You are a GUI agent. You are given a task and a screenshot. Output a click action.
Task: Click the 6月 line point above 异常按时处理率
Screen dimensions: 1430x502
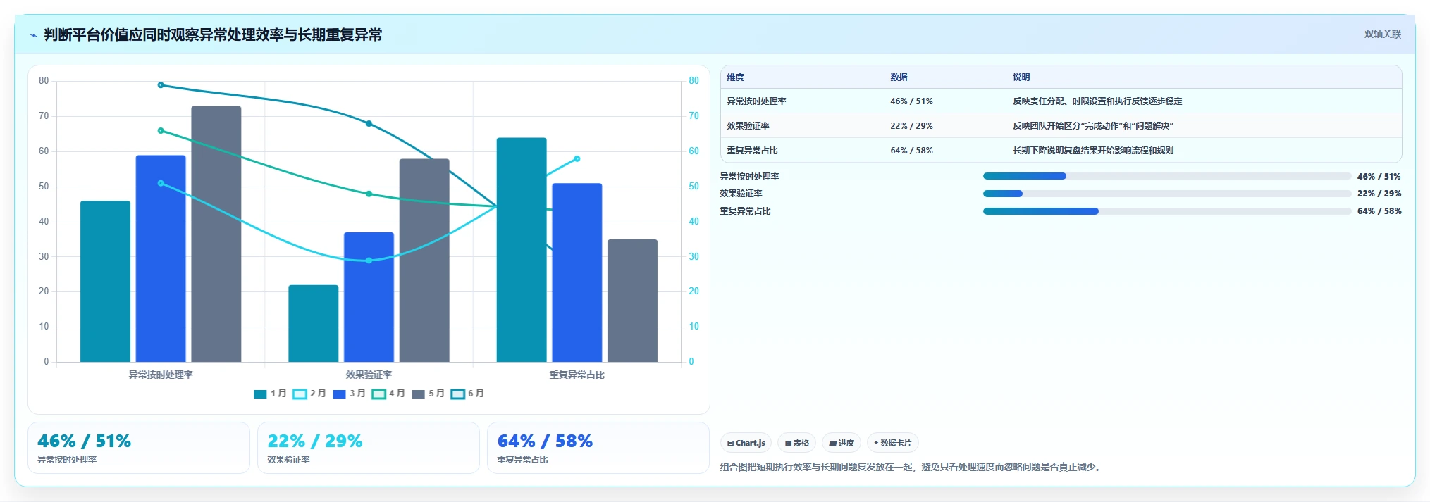[161, 85]
